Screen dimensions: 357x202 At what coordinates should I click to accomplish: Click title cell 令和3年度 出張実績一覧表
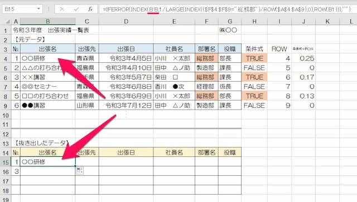coord(51,30)
